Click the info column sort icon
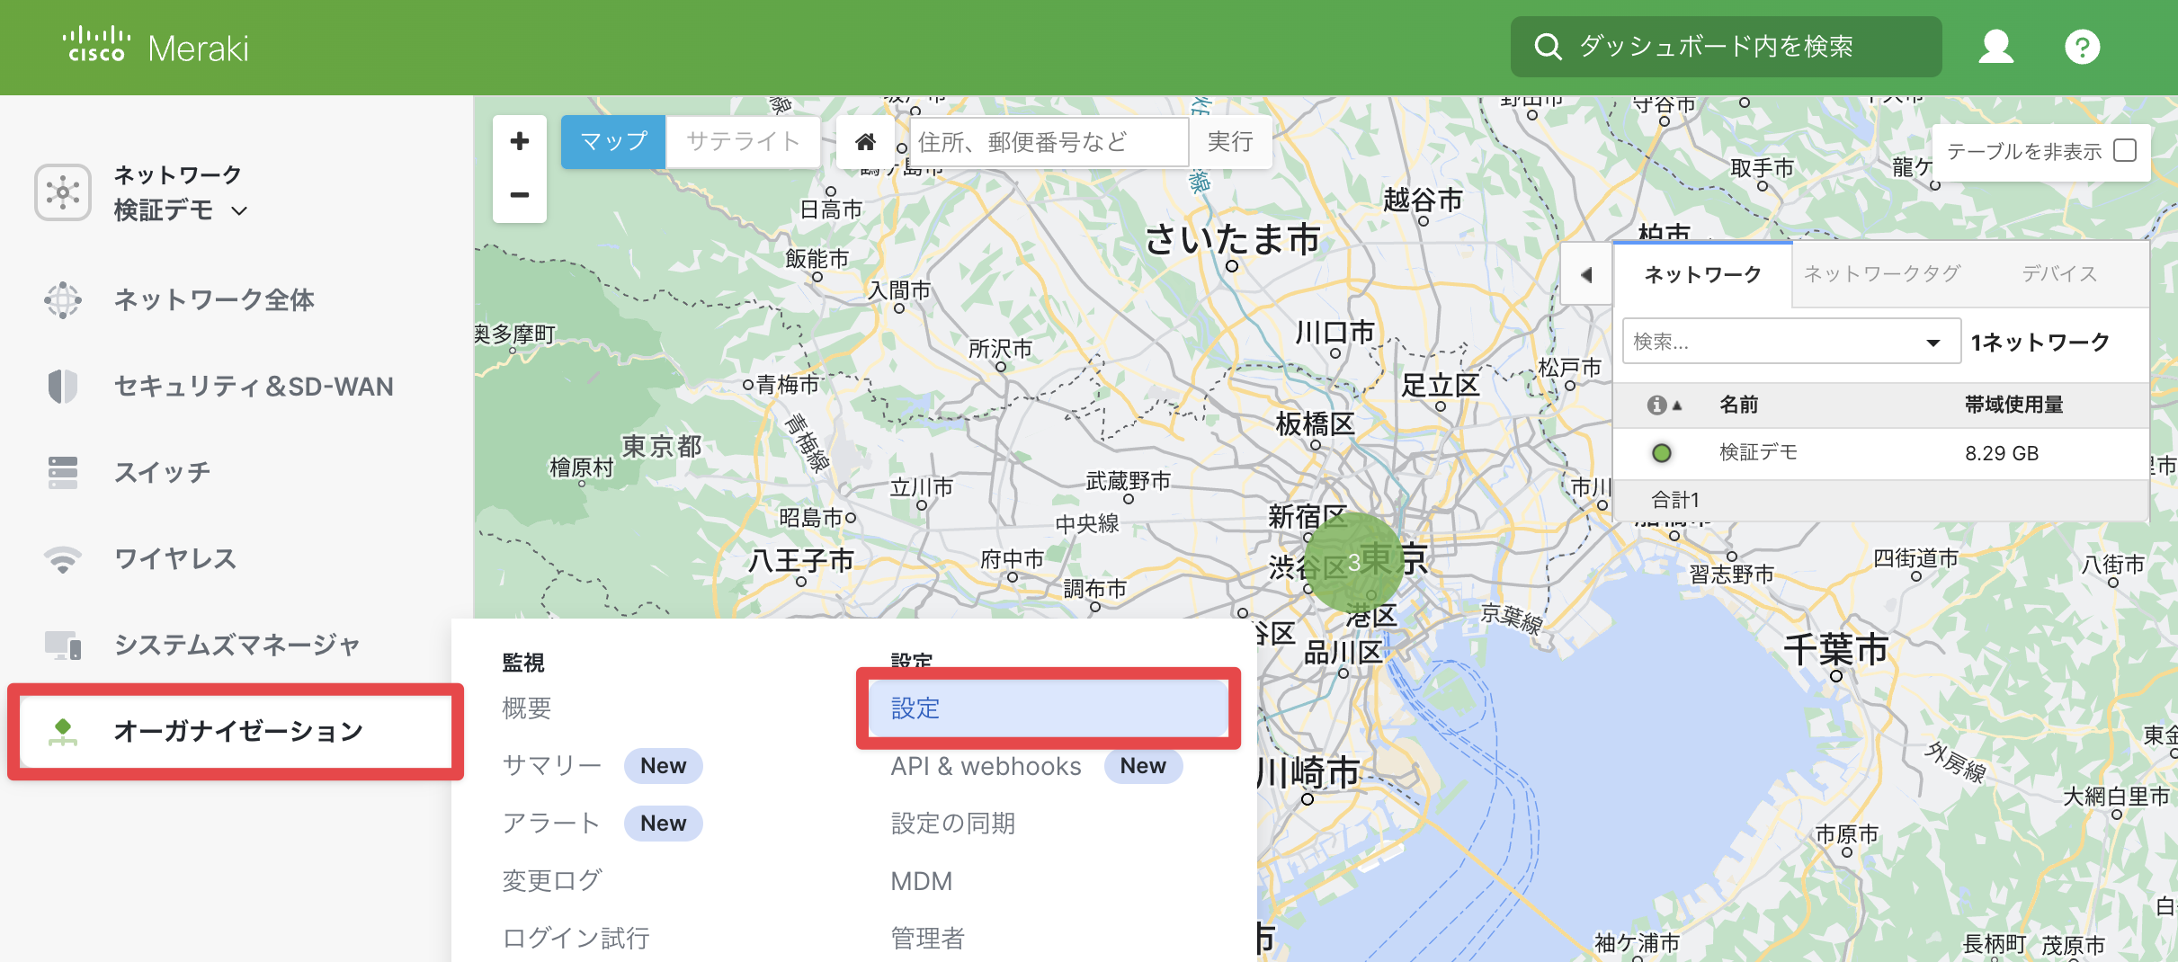Image resolution: width=2178 pixels, height=962 pixels. click(1664, 405)
